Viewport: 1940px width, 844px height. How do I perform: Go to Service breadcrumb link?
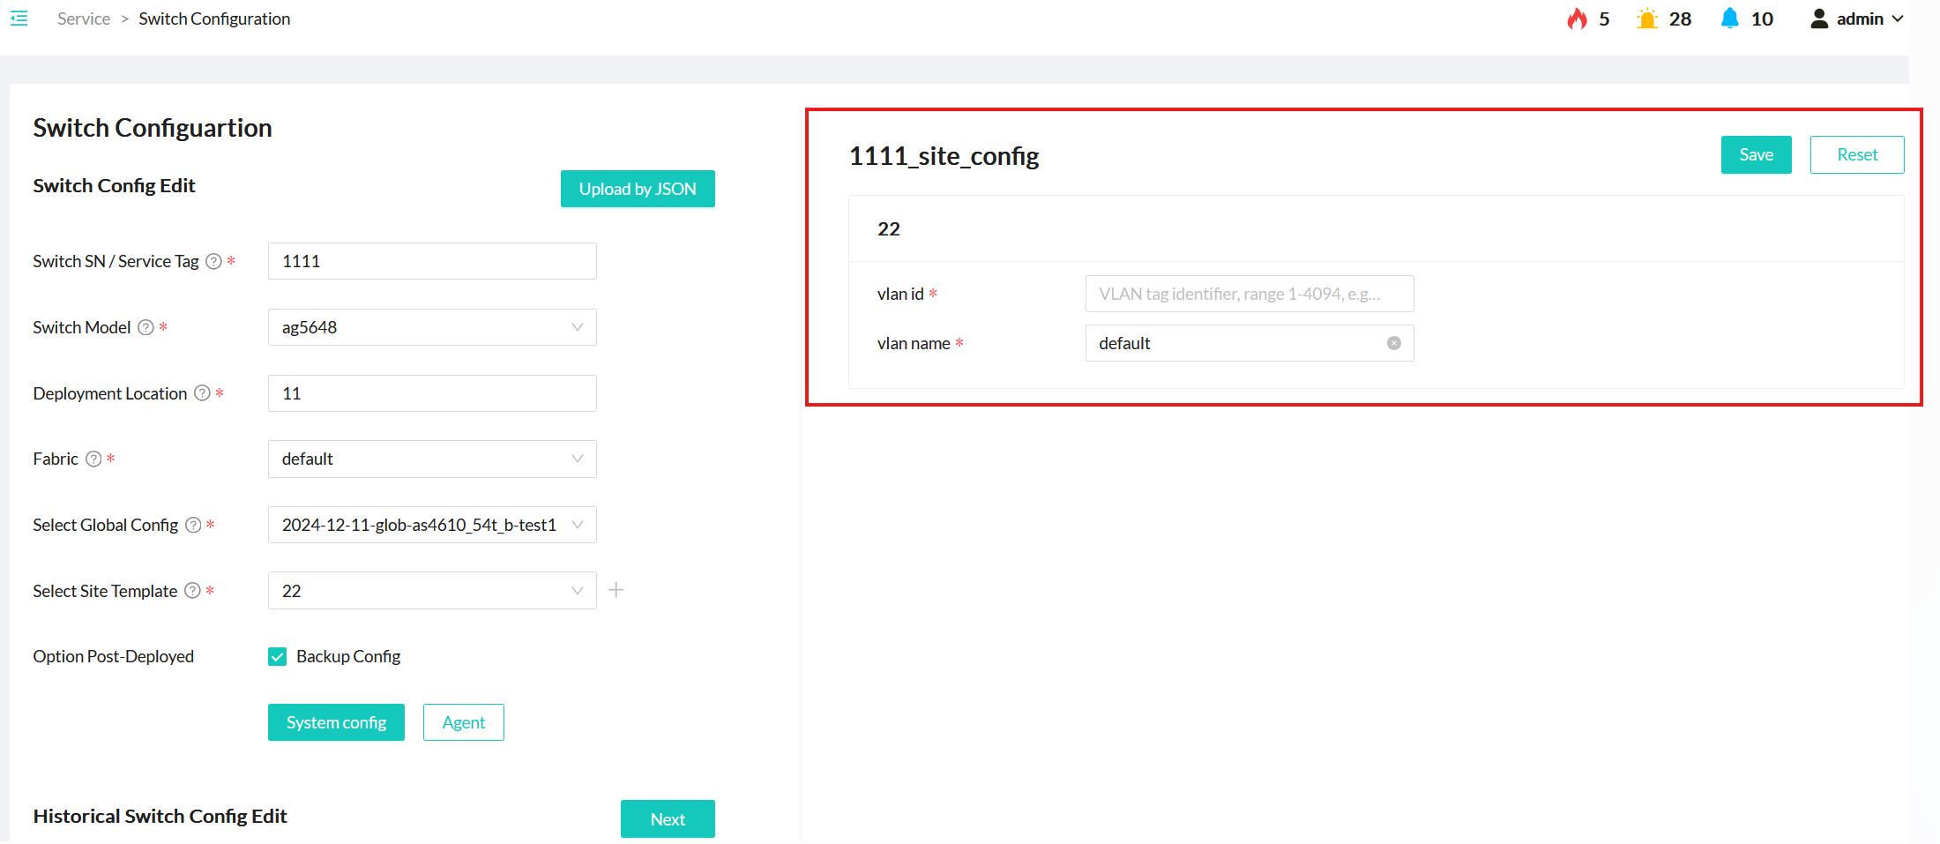[84, 19]
